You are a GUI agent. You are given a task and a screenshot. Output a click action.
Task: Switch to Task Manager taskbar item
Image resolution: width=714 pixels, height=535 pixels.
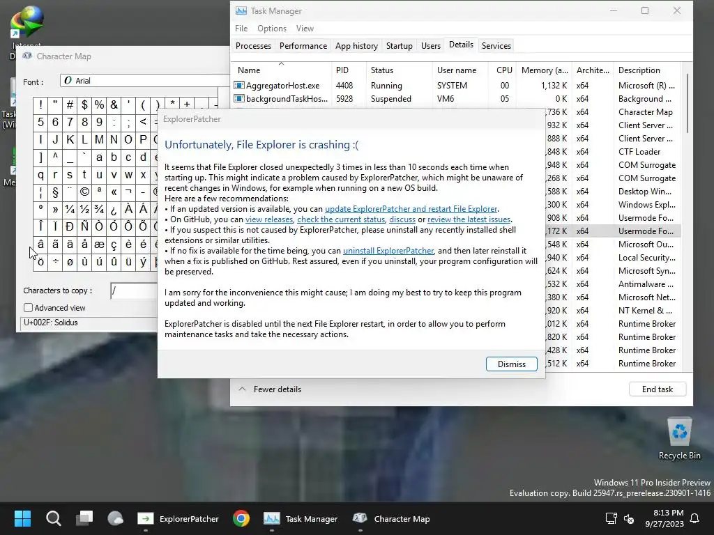(301, 518)
